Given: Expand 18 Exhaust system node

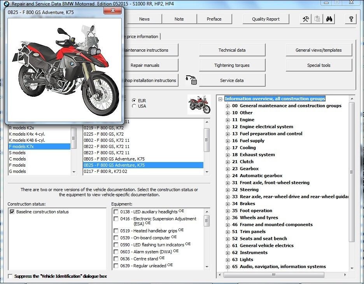Looking at the screenshot, I should point(228,155).
